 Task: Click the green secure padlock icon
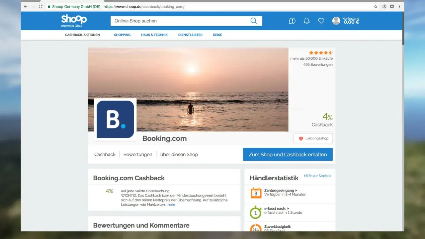click(49, 6)
